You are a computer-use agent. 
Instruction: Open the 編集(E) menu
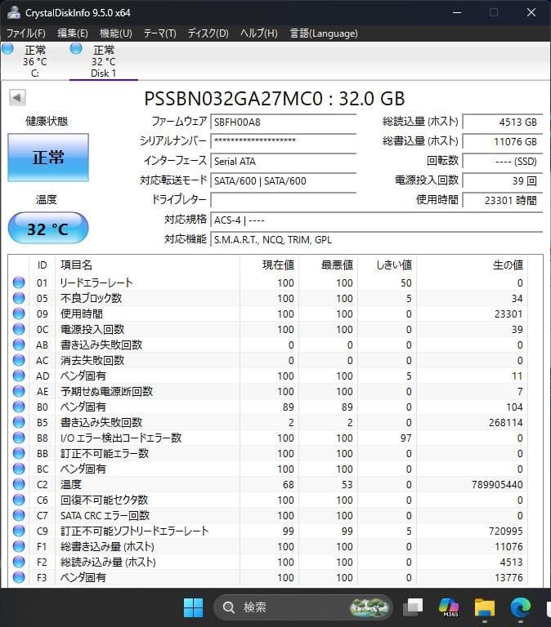click(x=73, y=33)
